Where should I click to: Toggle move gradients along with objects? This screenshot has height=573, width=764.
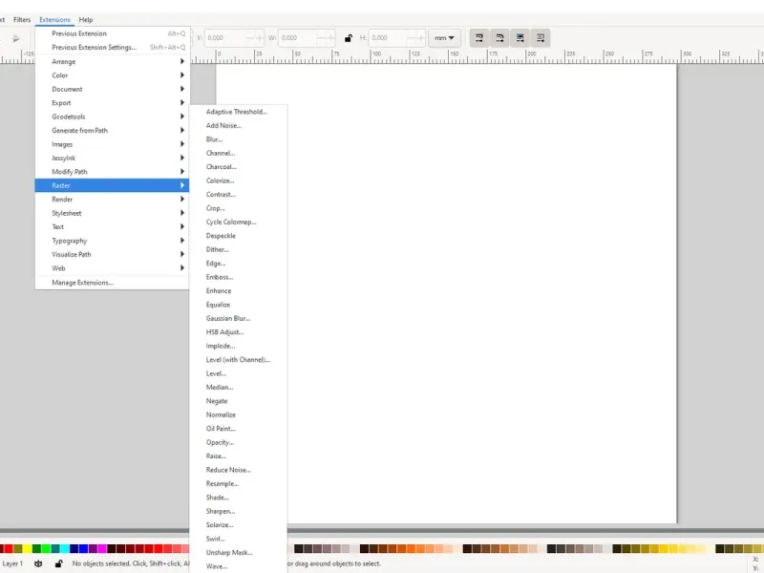click(520, 38)
